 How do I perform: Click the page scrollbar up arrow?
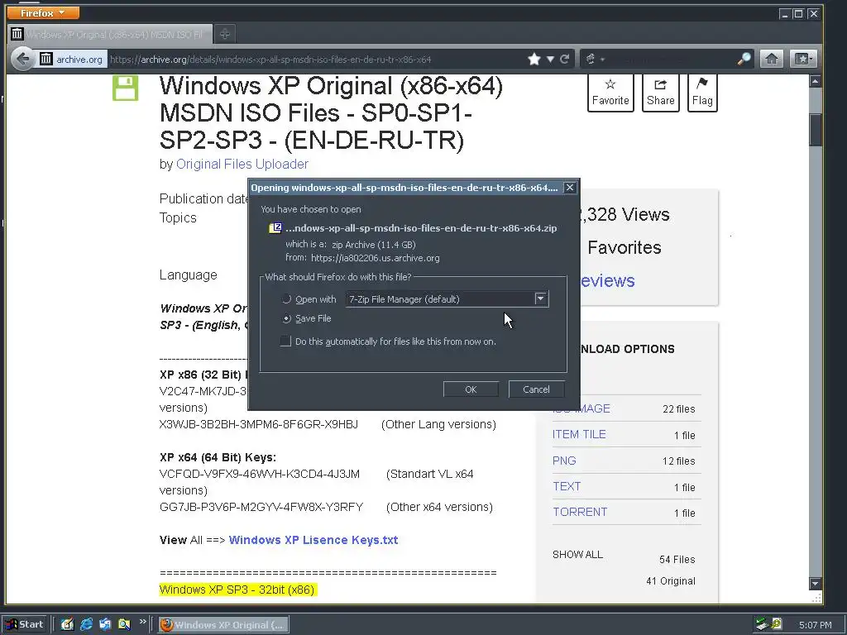(x=815, y=82)
